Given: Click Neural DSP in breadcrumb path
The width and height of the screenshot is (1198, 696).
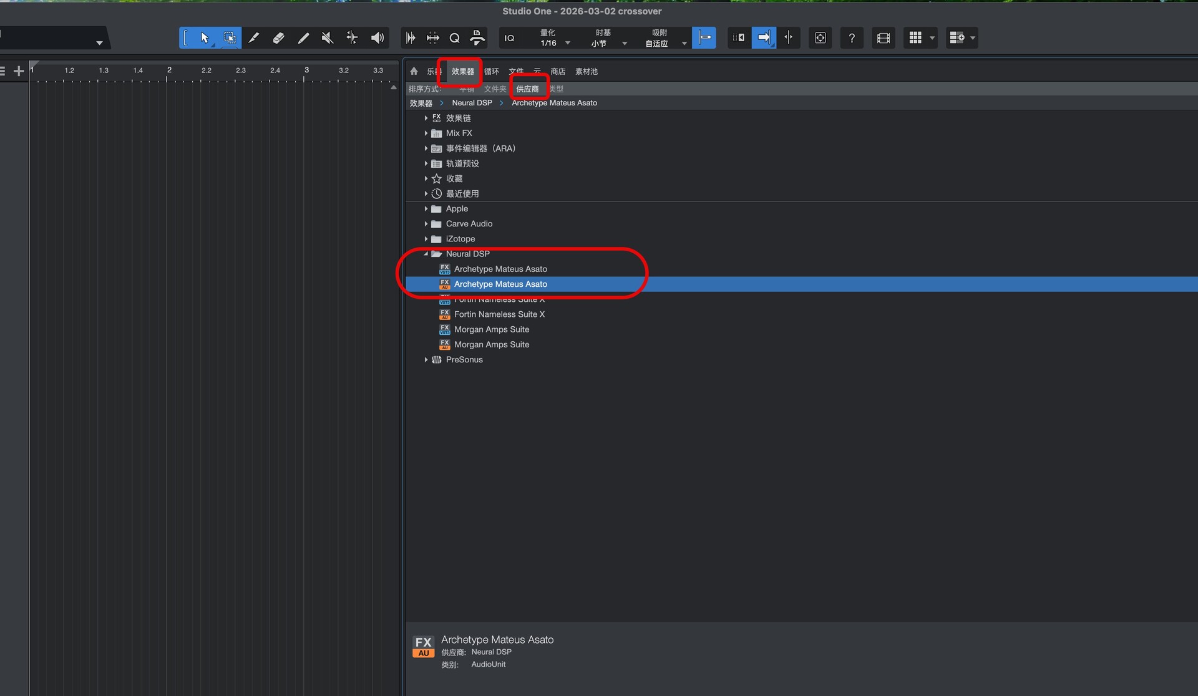Looking at the screenshot, I should click(472, 103).
